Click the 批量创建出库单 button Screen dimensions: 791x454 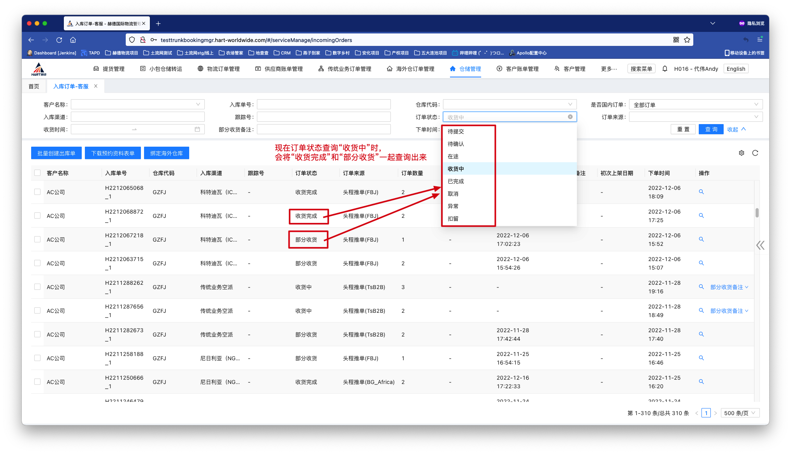[56, 153]
